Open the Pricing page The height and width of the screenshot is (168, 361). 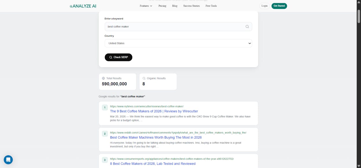162,6
